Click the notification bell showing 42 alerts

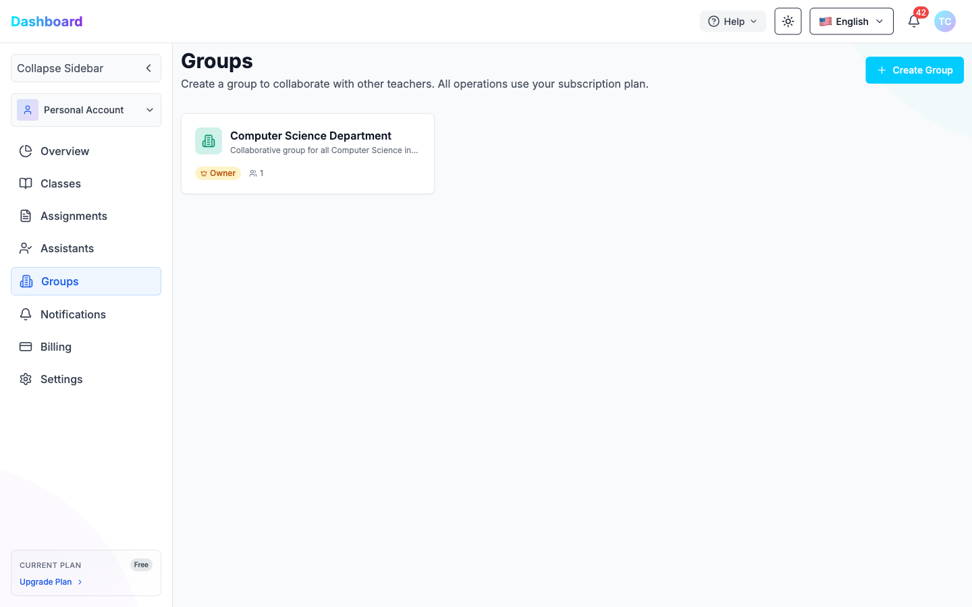(x=914, y=21)
